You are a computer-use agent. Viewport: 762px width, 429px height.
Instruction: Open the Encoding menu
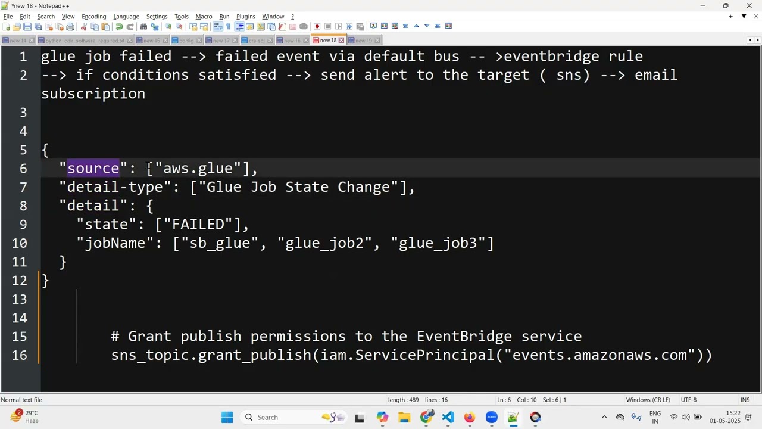click(x=93, y=17)
